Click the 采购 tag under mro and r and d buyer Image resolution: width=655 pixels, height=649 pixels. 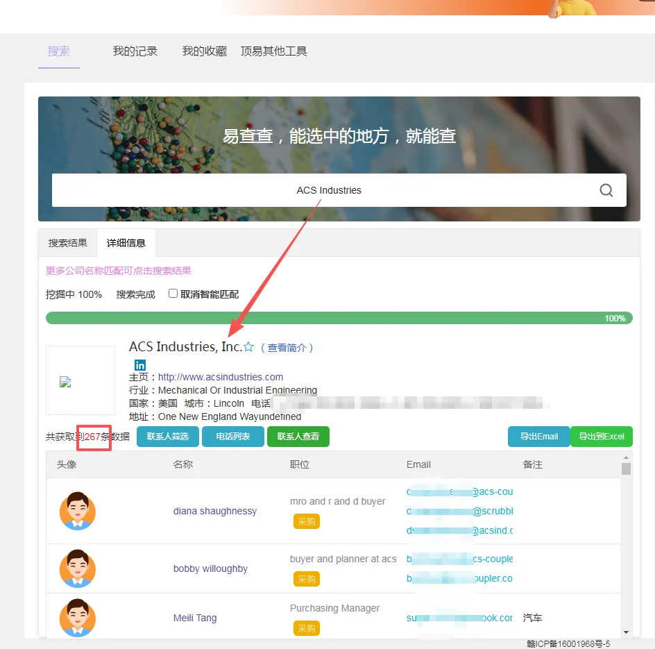(306, 521)
